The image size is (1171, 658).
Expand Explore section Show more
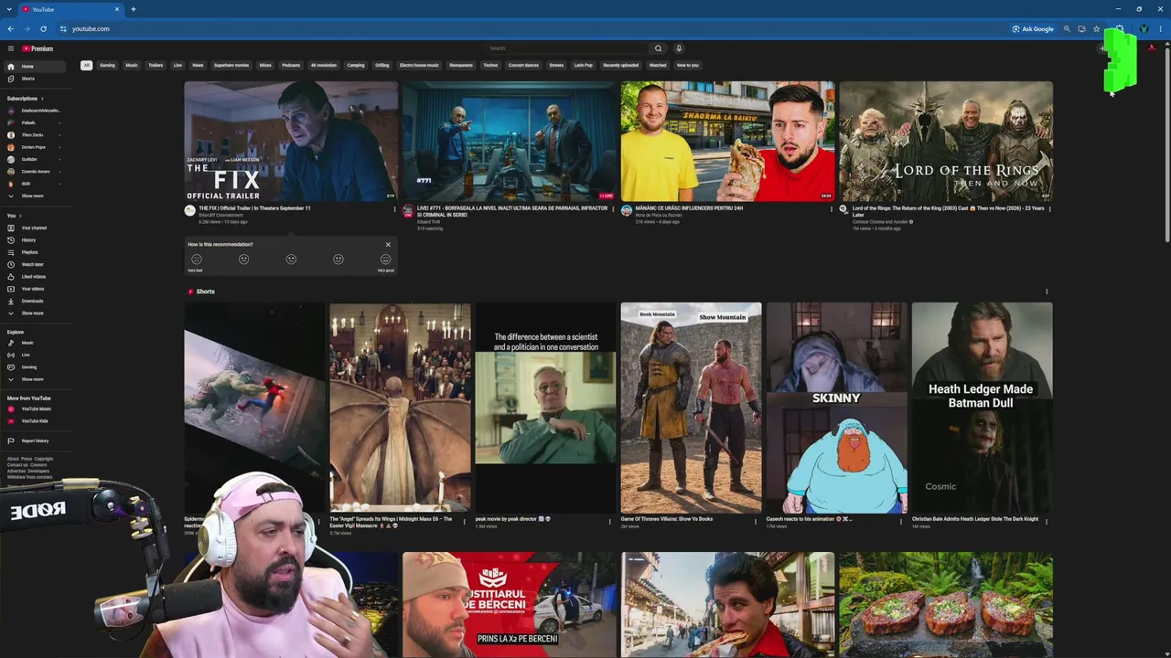click(x=33, y=379)
